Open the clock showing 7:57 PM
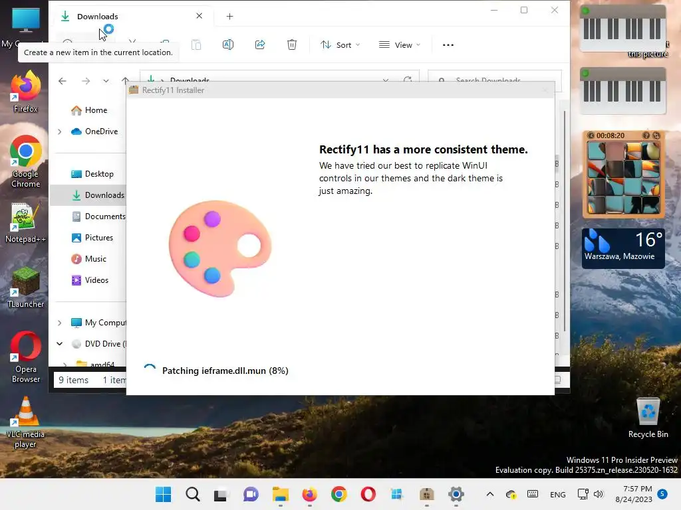Screen dimensions: 681x510 634,494
